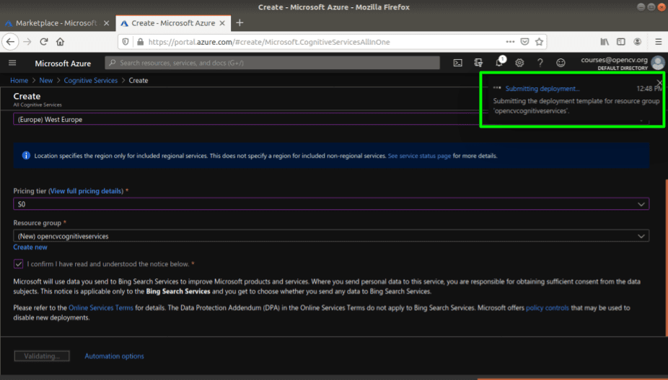
Task: Focus the Search resources, services, and docs field
Action: [272, 63]
